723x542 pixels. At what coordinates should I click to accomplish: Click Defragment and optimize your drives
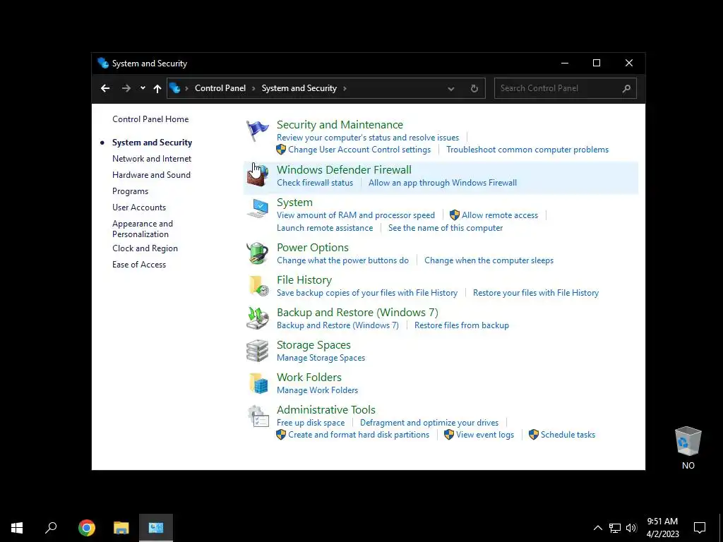point(429,423)
